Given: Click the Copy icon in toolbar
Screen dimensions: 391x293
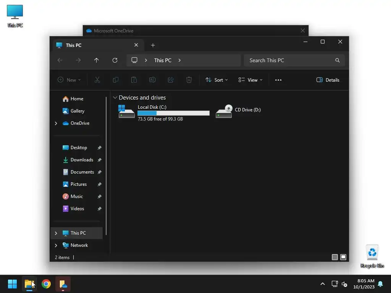Looking at the screenshot, I should (115, 80).
